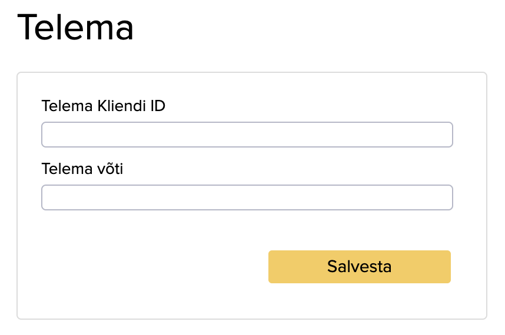
Task: Focus the Telema key text box
Action: (x=247, y=197)
